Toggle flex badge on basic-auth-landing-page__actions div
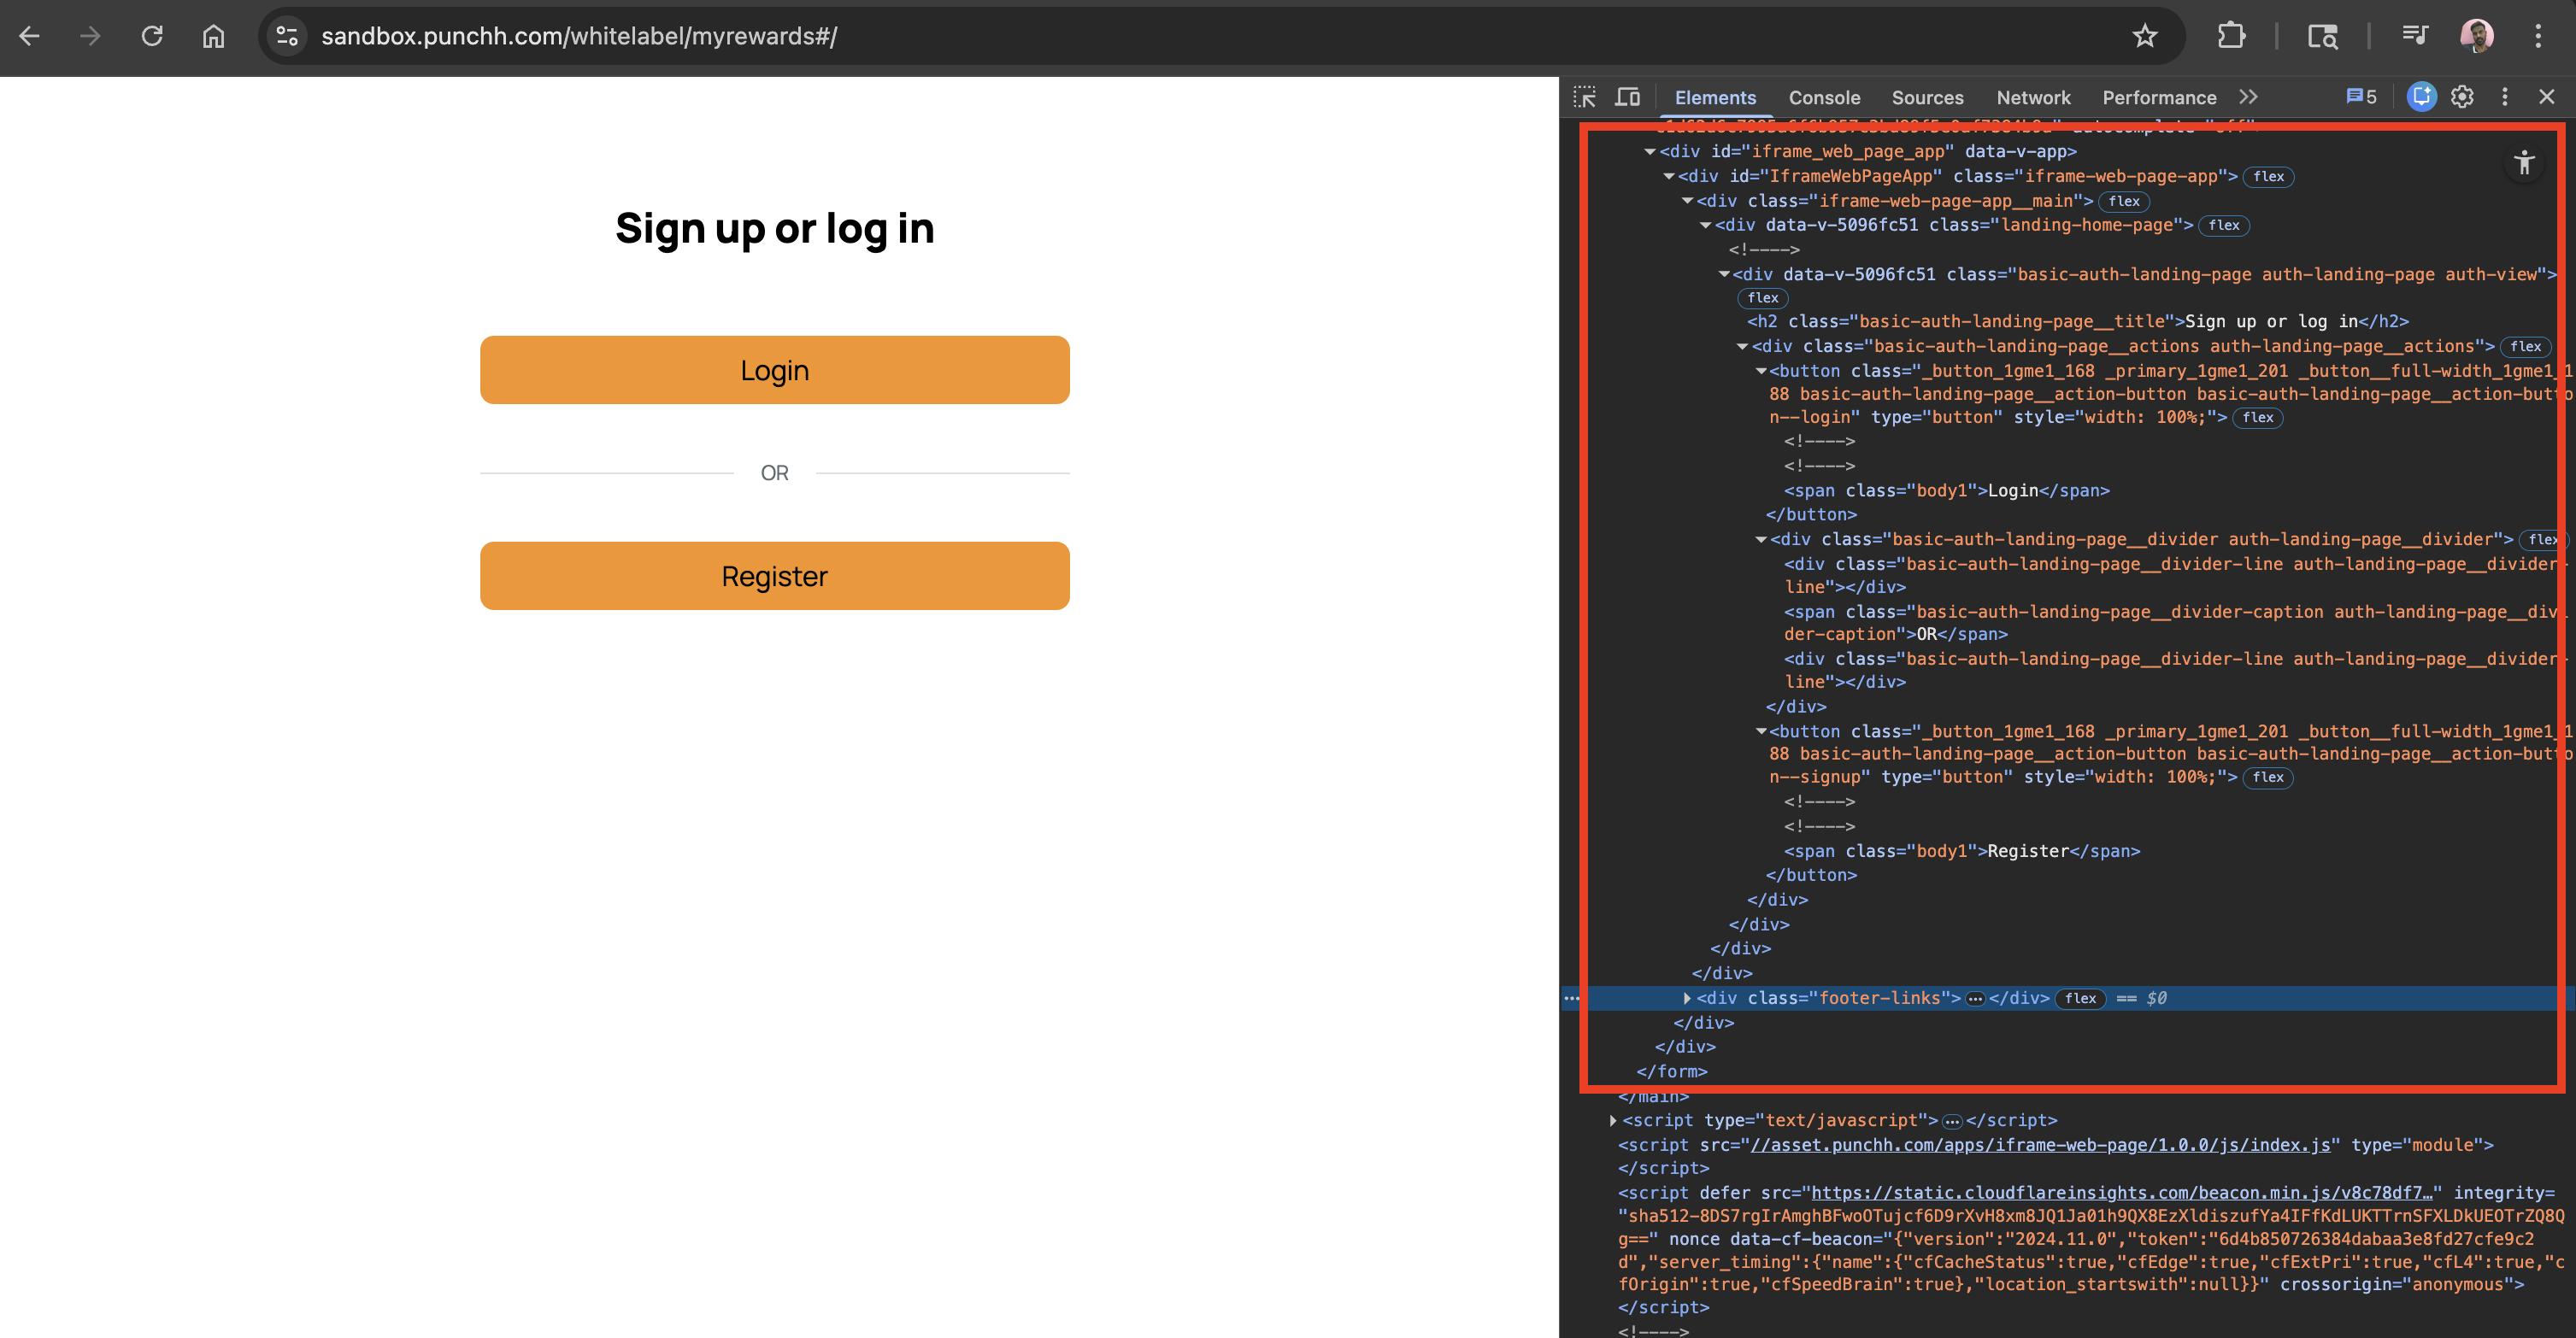 pyautogui.click(x=2525, y=347)
